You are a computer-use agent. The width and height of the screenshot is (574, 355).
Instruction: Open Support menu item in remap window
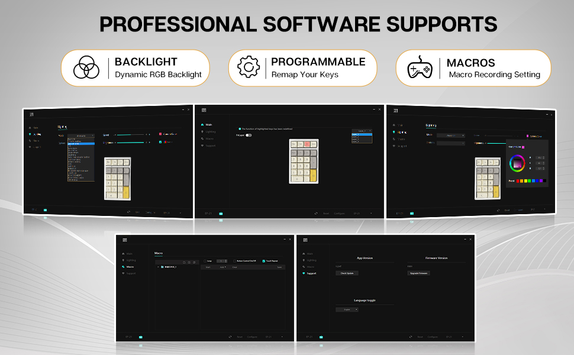pyautogui.click(x=211, y=146)
